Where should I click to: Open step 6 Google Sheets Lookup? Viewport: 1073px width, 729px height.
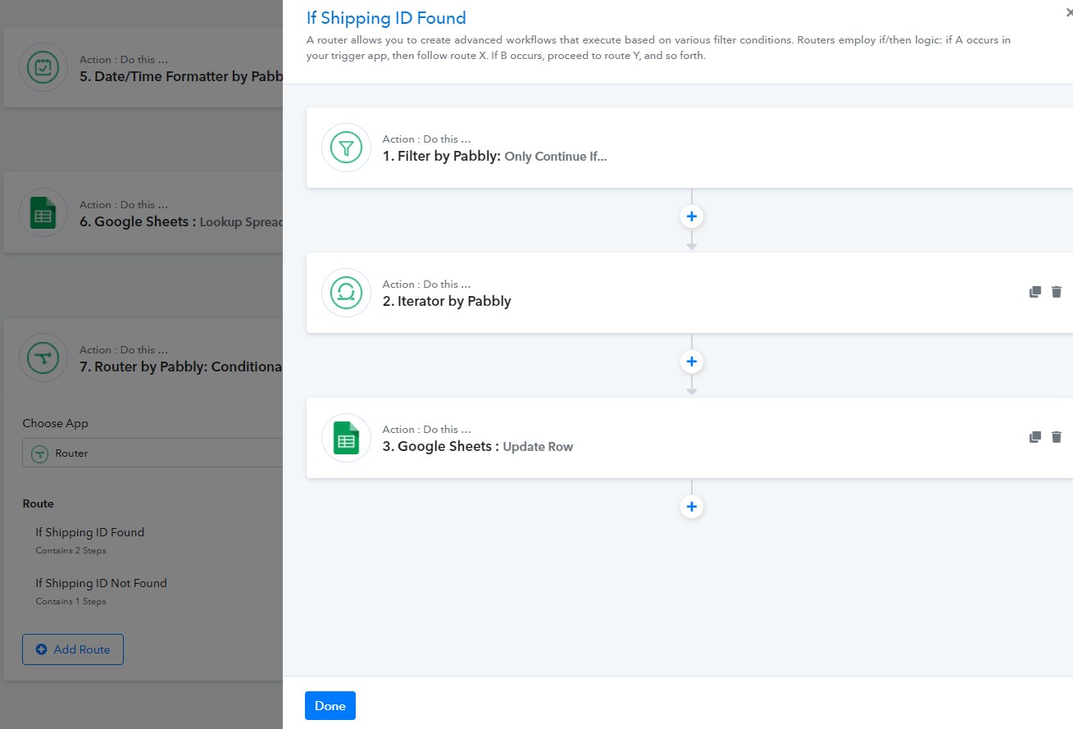click(143, 212)
